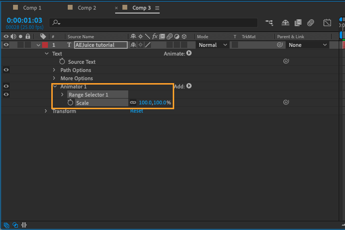
Task: Select the Comp 3 tab
Action: [141, 8]
